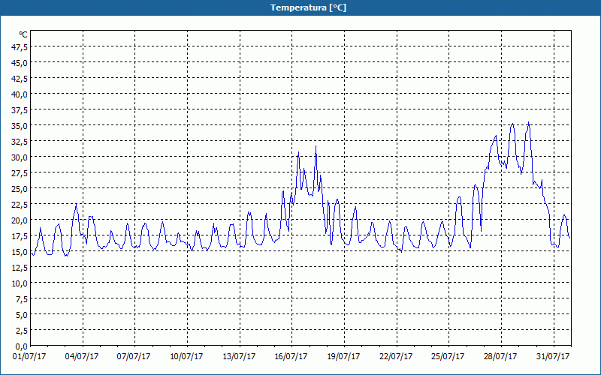Click the 5,0 y-axis label
This screenshot has height=375, width=601.
pos(22,315)
